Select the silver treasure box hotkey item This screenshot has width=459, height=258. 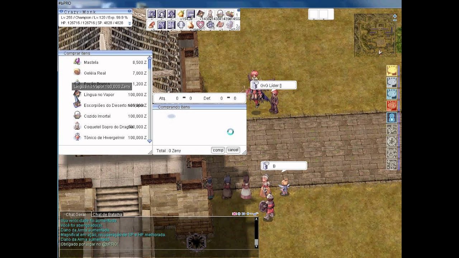tap(230, 25)
